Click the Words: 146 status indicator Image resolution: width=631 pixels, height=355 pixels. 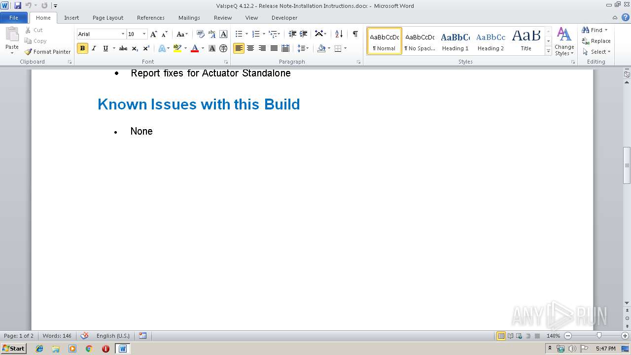tap(57, 336)
